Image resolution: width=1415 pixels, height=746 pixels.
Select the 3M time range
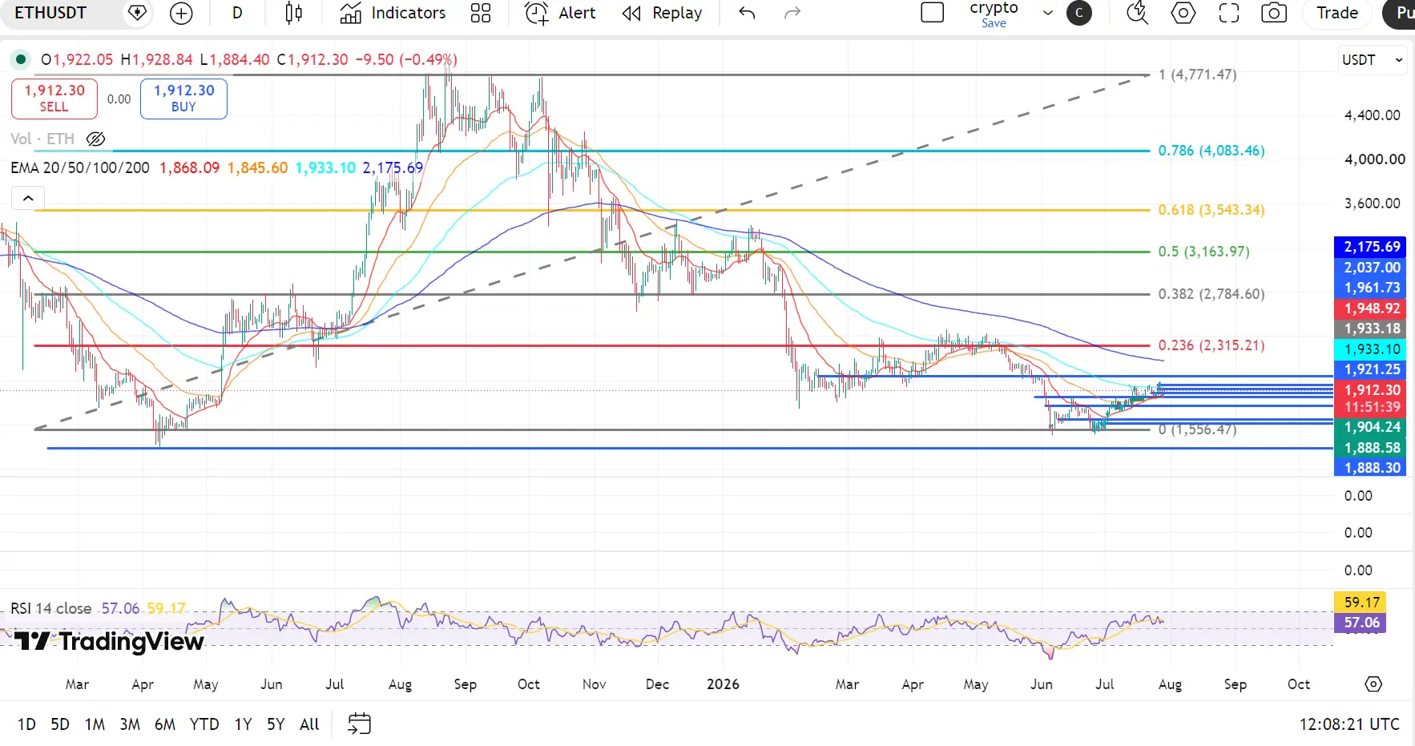click(x=130, y=724)
